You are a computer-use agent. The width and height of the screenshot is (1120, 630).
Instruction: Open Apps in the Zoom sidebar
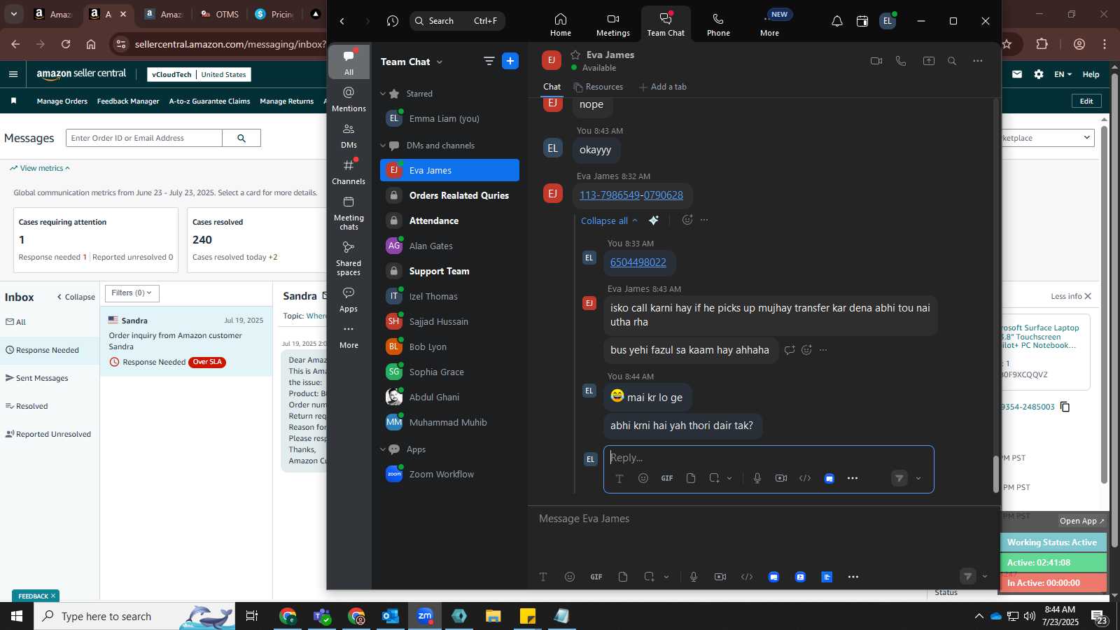click(x=349, y=299)
